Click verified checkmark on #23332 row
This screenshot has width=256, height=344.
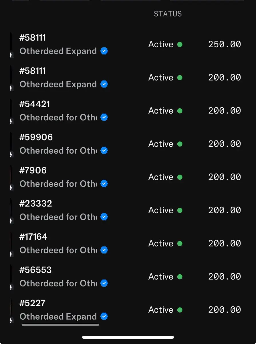(104, 217)
